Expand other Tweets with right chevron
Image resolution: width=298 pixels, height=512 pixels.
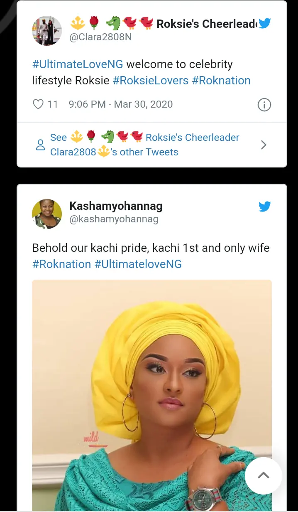point(263,145)
